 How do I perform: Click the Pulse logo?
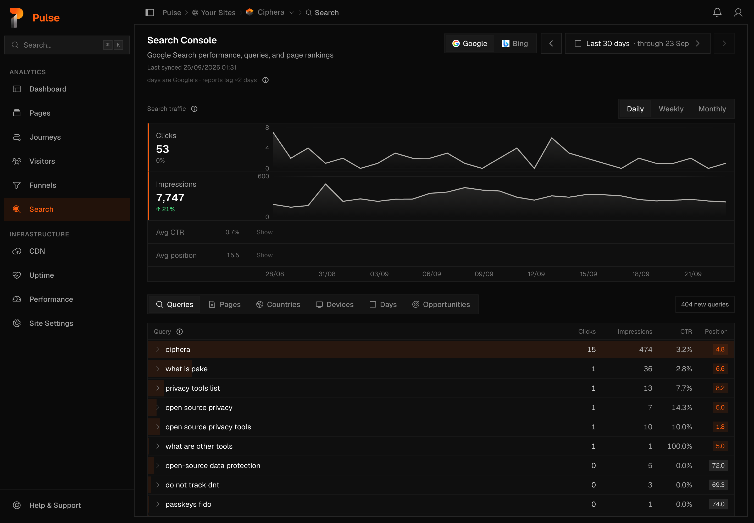pyautogui.click(x=35, y=17)
